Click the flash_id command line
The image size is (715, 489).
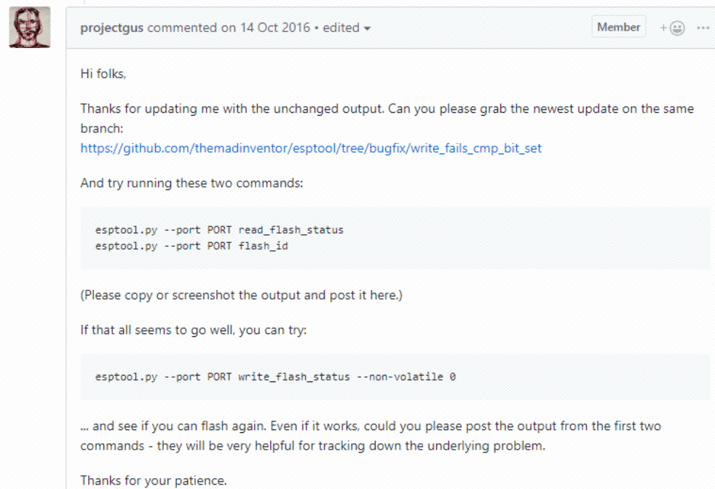coord(193,246)
